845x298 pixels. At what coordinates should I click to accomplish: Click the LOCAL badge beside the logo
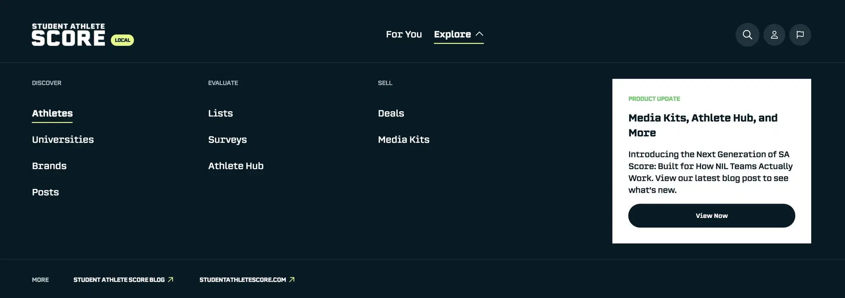pos(123,40)
